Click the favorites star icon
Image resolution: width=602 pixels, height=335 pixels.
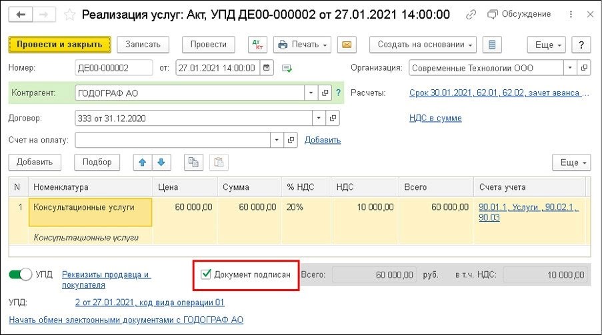(69, 15)
